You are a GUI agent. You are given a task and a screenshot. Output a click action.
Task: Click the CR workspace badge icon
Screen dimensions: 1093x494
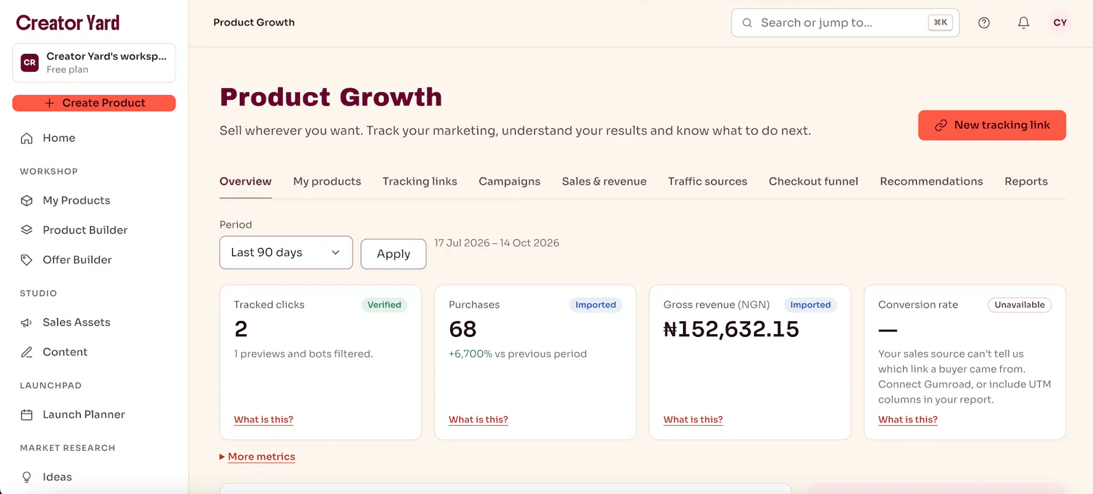coord(30,62)
